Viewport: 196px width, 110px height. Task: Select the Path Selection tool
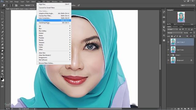point(2,64)
